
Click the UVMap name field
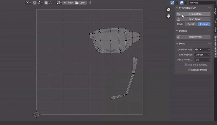[203, 3]
